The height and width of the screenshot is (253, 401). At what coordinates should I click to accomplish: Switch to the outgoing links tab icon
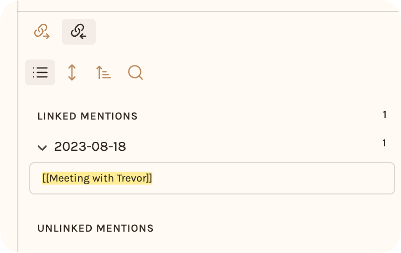tap(42, 32)
